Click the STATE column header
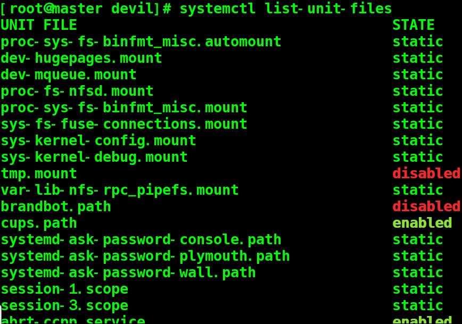The height and width of the screenshot is (324, 462). pos(414,25)
